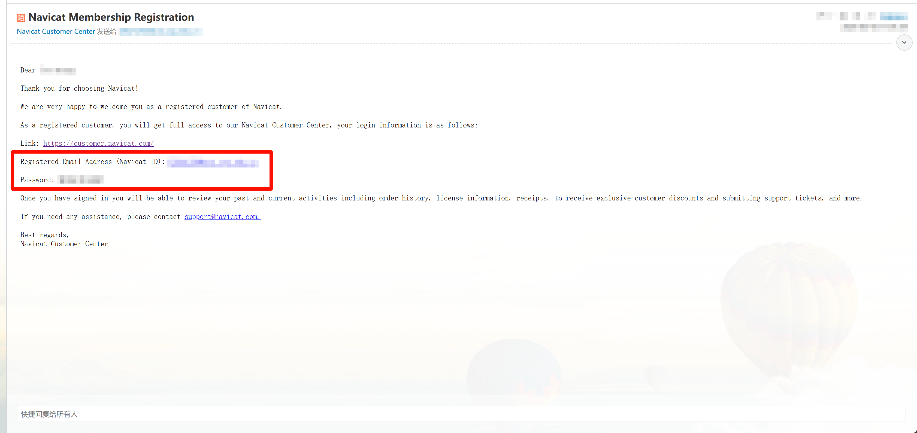
Task: Click the Navicat Customer Center signature at message end
Action: coord(64,244)
